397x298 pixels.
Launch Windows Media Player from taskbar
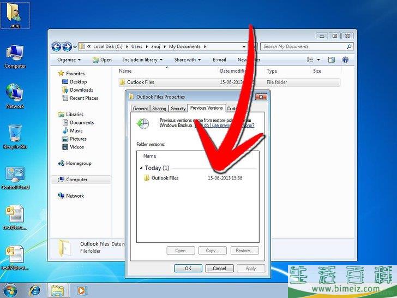pos(82,290)
